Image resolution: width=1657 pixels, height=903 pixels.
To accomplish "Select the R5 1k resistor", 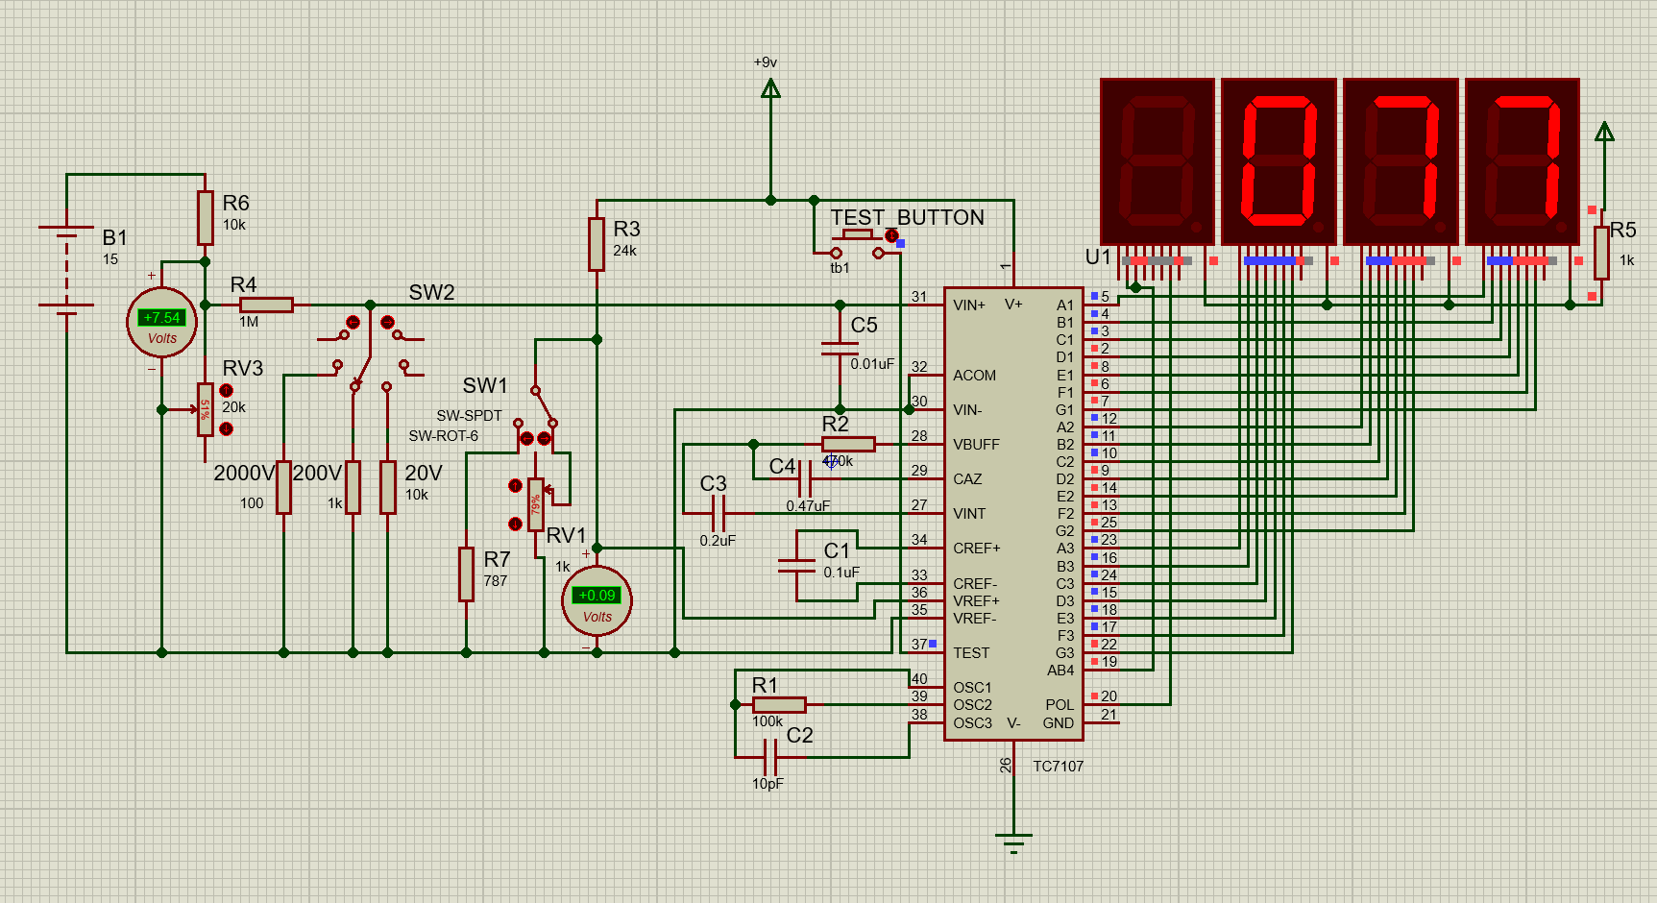I will click(x=1600, y=253).
